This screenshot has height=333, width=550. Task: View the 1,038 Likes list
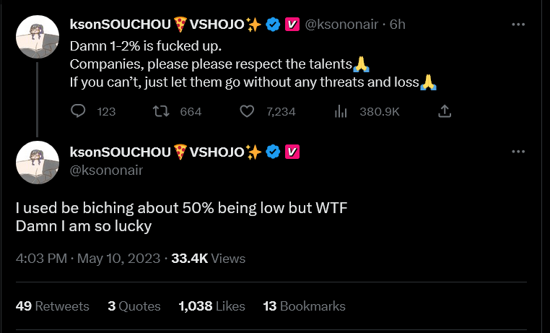212,306
